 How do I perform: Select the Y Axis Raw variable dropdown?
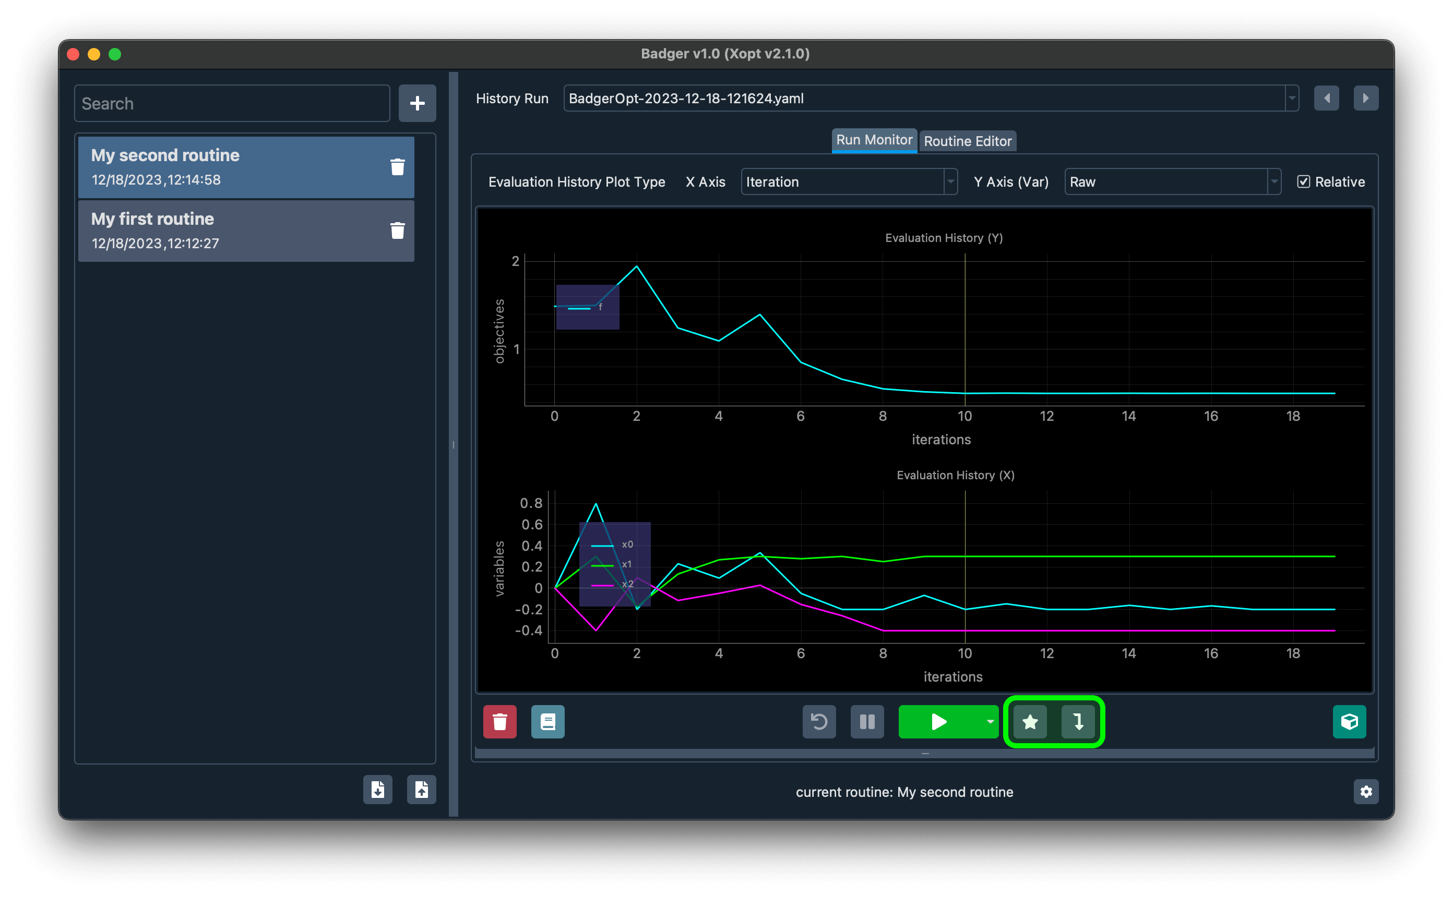click(1172, 181)
